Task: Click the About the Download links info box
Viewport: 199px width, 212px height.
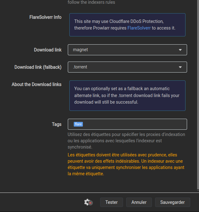Action: click(127, 95)
